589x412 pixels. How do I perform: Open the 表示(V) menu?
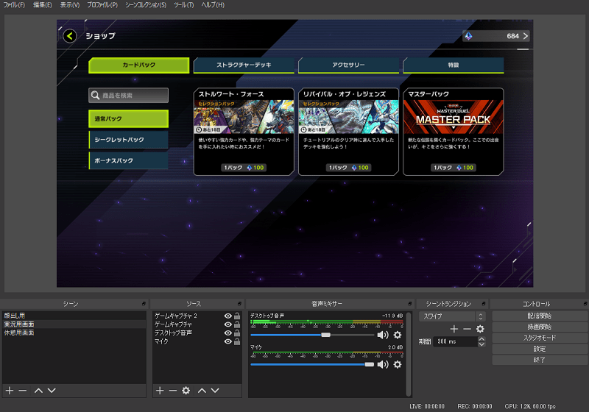coord(70,5)
